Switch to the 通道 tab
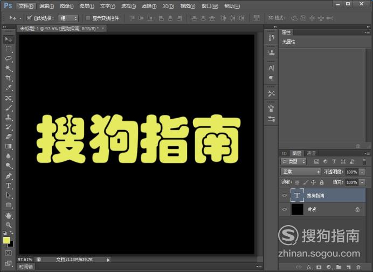 [x=311, y=153]
